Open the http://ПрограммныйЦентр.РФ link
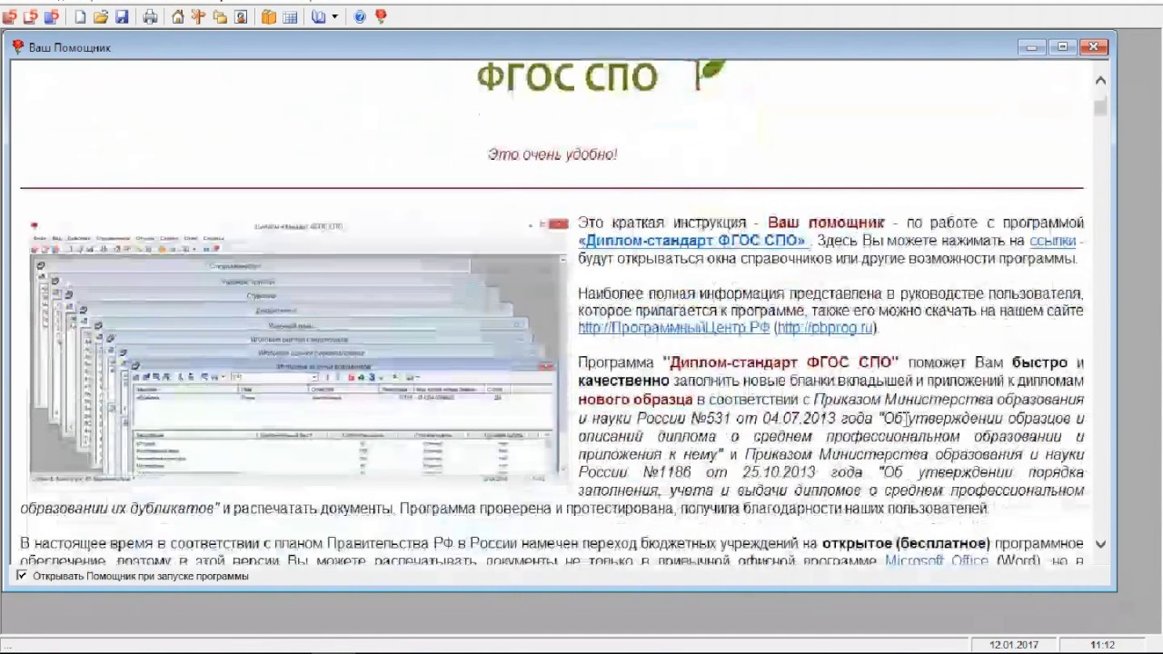The height and width of the screenshot is (654, 1163). (x=673, y=328)
